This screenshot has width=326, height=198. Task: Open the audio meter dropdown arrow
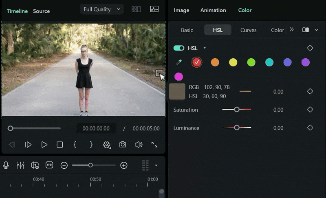click(156, 165)
